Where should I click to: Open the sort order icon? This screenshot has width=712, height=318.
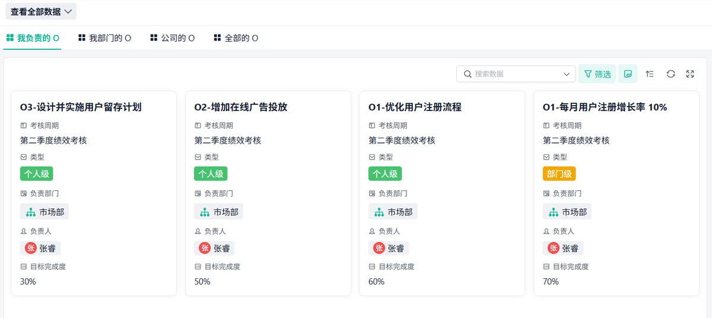pos(650,74)
